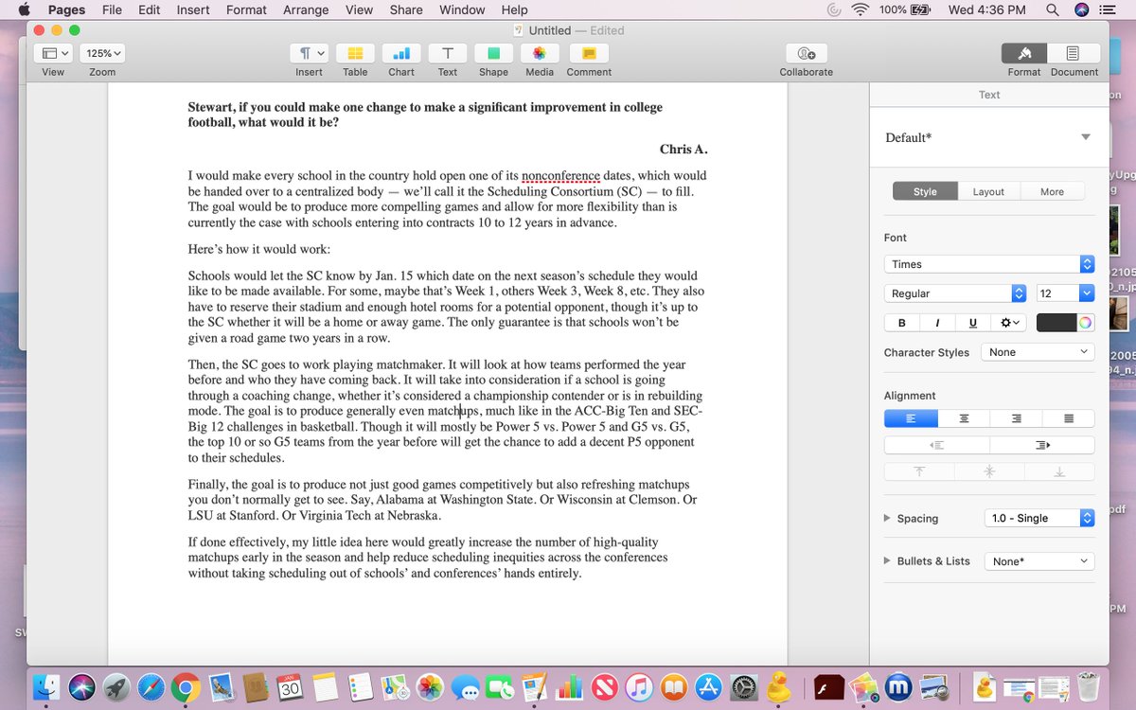Screen dimensions: 1136x710
Task: Toggle the Format inspector button
Action: [x=1023, y=54]
